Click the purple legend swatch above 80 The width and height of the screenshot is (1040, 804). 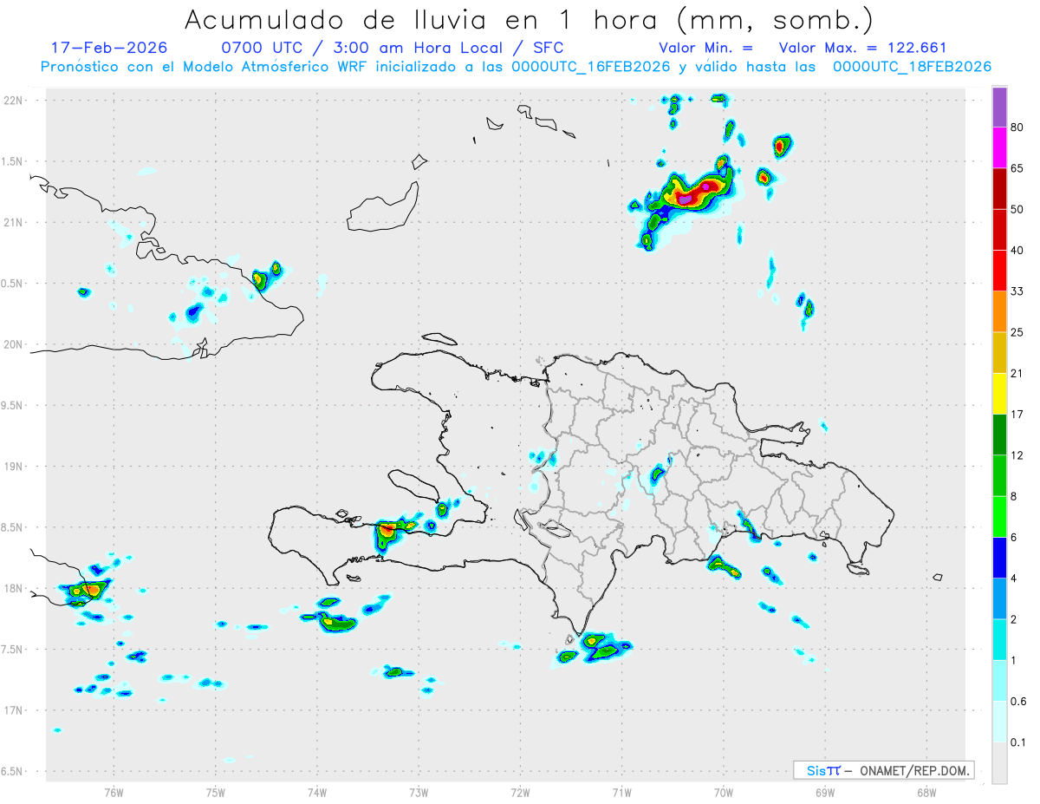[999, 108]
